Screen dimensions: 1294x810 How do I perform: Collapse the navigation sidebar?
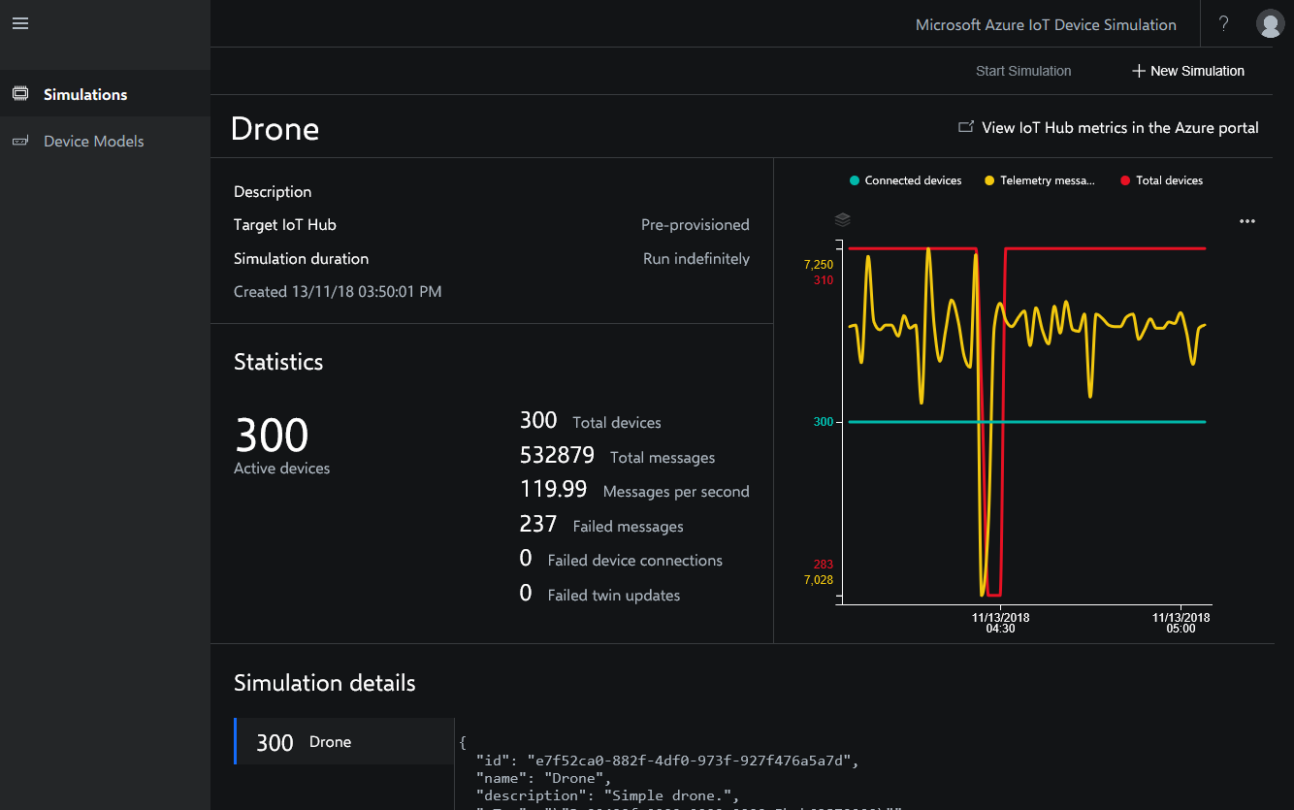click(x=19, y=22)
